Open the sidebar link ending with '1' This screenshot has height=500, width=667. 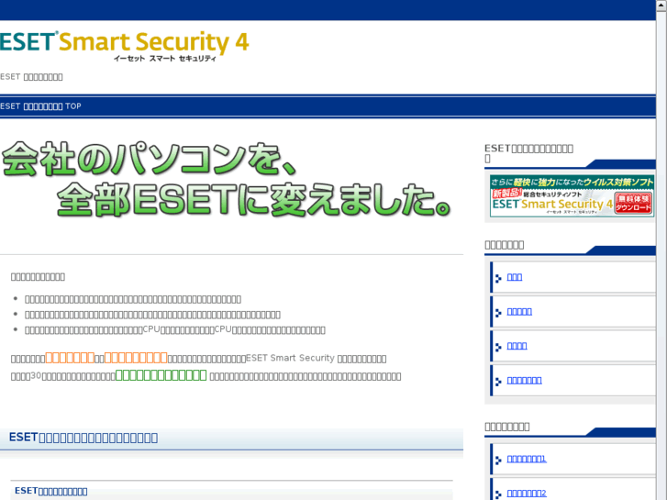(527, 459)
